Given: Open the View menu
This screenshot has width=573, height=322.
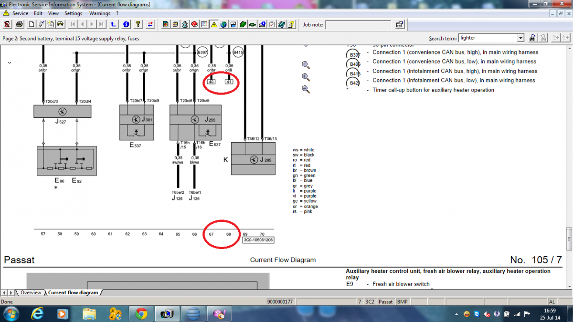Looking at the screenshot, I should click(53, 13).
